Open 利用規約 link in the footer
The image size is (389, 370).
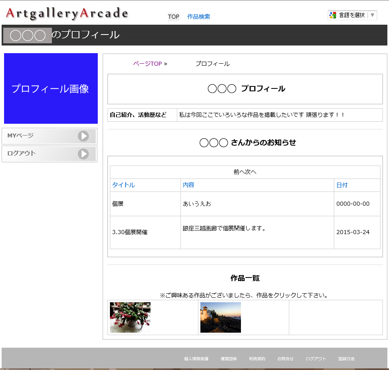pos(257,359)
